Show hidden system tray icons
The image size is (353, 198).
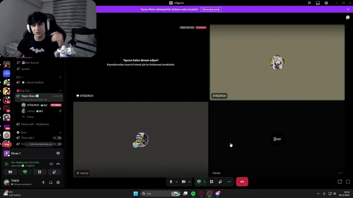[x=318, y=194]
